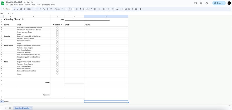Open text wrapping dropdown
232x110 pixels.
pos(113,9)
